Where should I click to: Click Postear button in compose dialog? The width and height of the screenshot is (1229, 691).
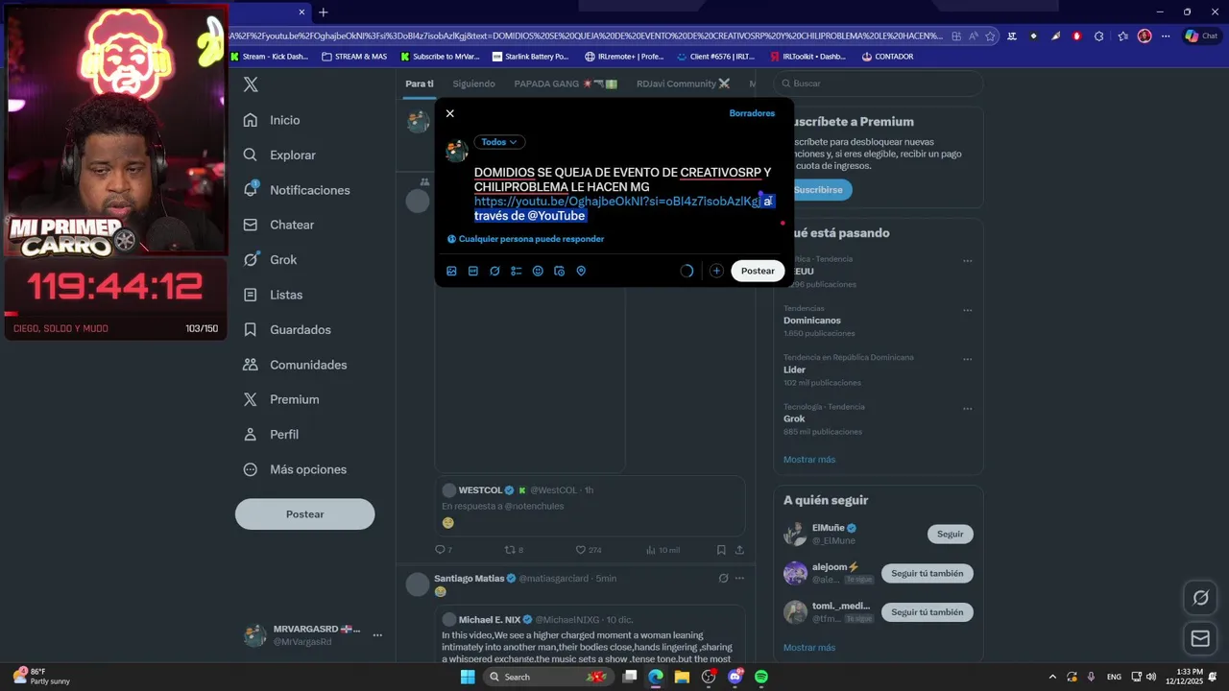758,271
